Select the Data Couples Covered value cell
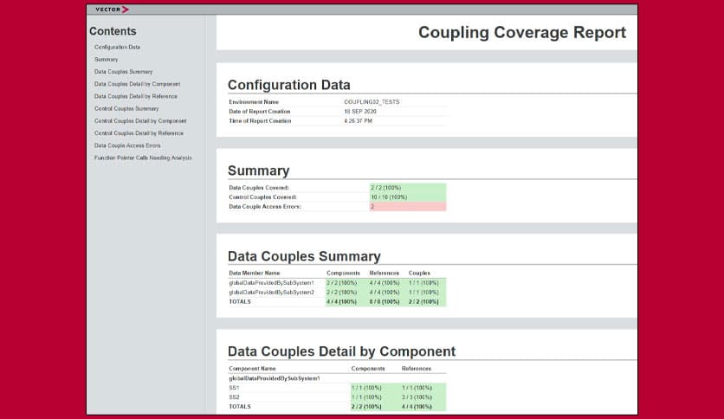Image resolution: width=724 pixels, height=419 pixels. 407,187
